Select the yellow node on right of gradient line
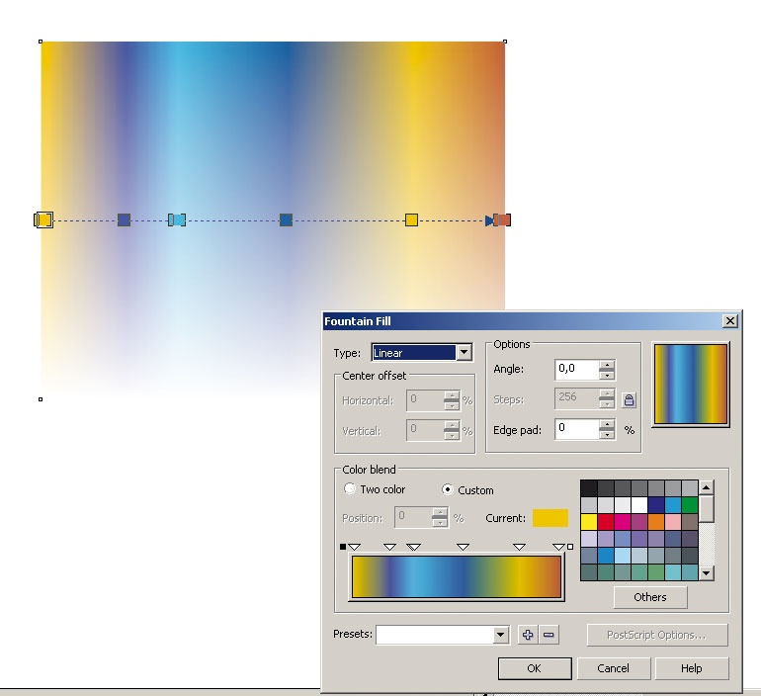Viewport: 761px width, 696px height. 411,219
